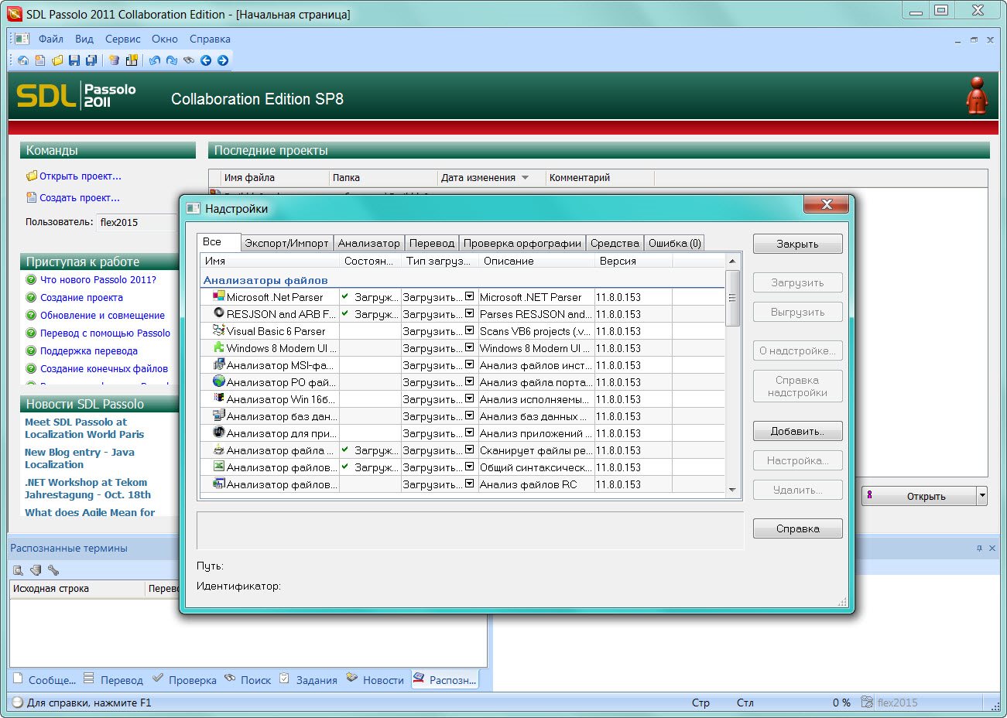Click the Справка button in the dialog
The height and width of the screenshot is (718, 1007).
pyautogui.click(x=797, y=528)
